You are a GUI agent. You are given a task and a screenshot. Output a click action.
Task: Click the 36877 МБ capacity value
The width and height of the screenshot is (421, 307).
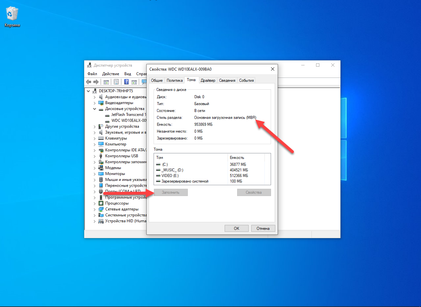[x=238, y=164]
